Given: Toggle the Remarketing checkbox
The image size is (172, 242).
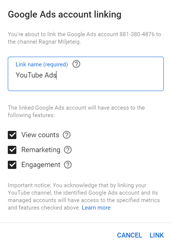Looking at the screenshot, I should tap(12, 150).
